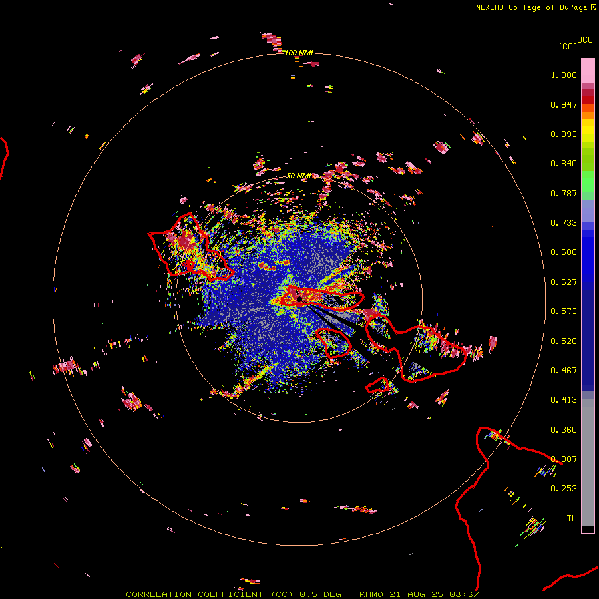Click the NEXLAB-College of DuPage watermark text

coord(531,7)
